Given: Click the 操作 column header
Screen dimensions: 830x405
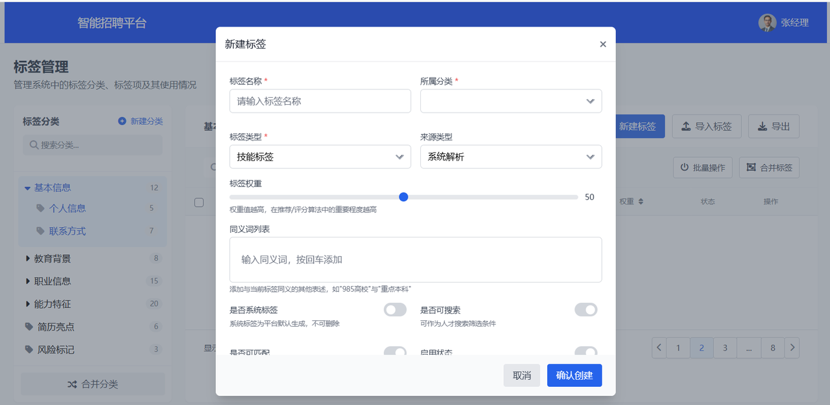Looking at the screenshot, I should [770, 202].
